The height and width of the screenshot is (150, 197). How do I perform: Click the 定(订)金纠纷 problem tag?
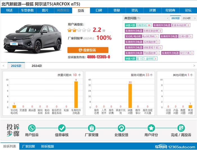141,58
